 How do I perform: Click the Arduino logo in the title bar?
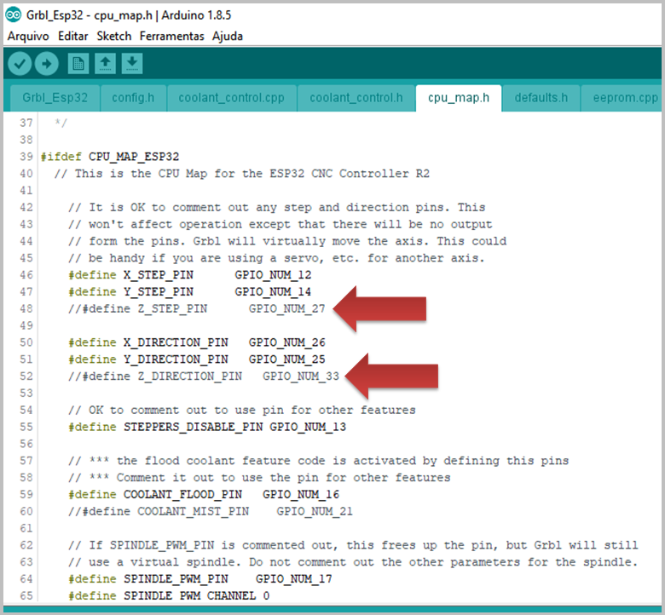[x=13, y=14]
